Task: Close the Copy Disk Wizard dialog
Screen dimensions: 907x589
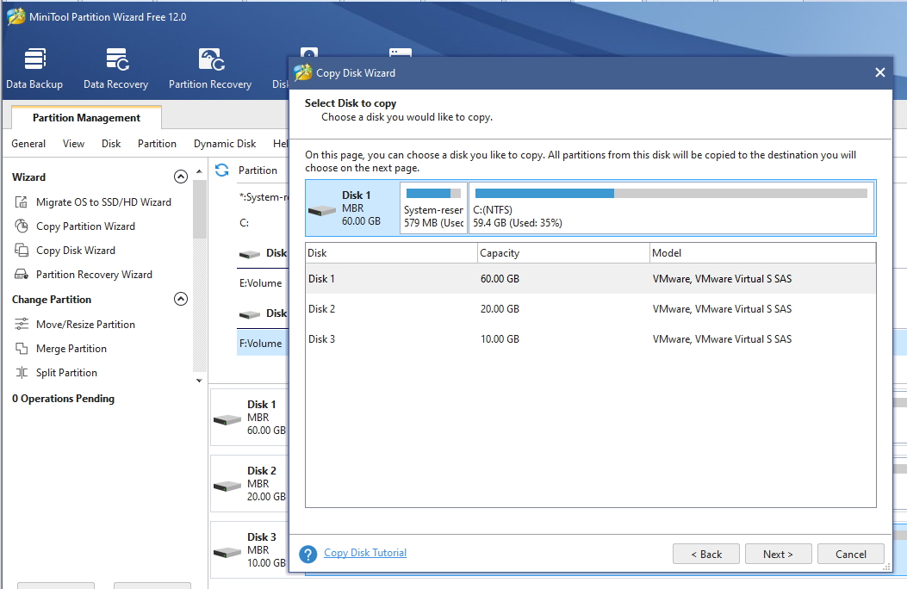Action: click(879, 72)
